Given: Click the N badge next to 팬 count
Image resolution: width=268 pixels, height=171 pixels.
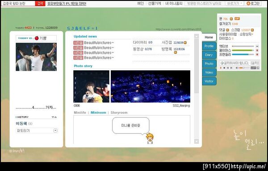Looking at the screenshot, I should point(231,19).
